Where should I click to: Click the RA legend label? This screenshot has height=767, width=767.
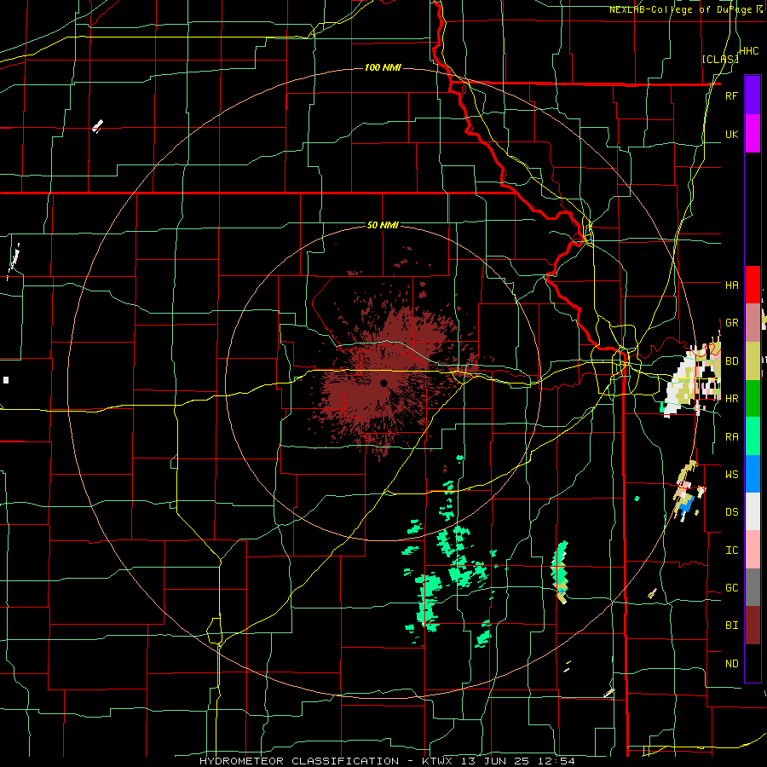pos(731,437)
